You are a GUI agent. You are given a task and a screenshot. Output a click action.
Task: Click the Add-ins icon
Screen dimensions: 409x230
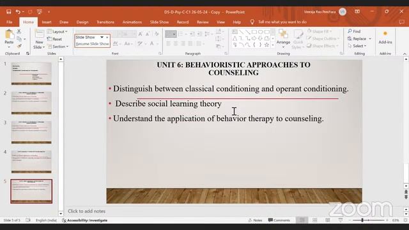click(x=385, y=34)
